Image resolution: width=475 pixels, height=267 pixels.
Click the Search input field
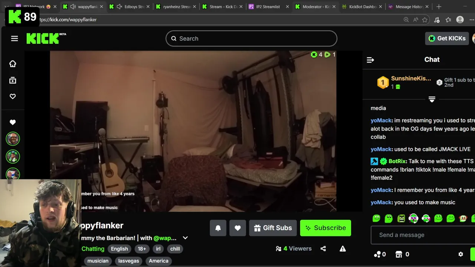[251, 39]
